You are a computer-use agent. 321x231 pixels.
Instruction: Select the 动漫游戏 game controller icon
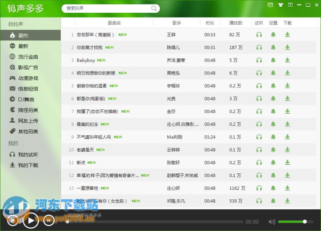pos(13,78)
